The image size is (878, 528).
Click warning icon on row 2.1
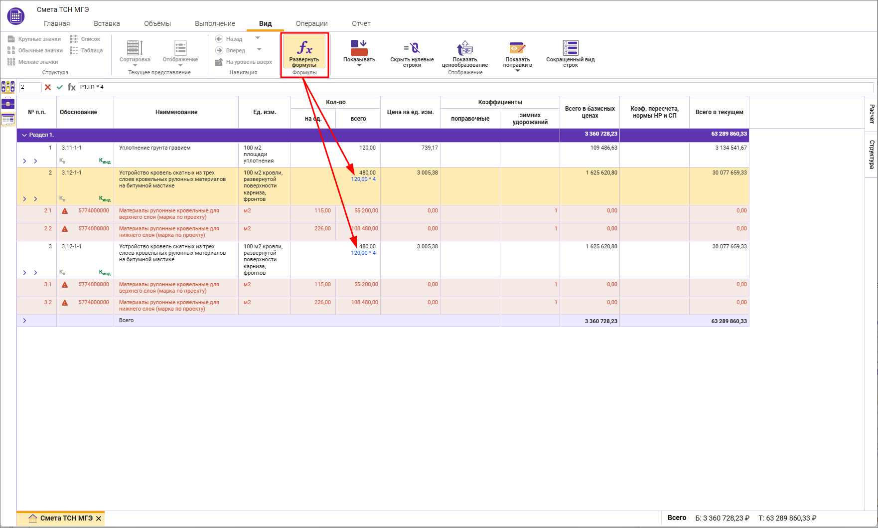pos(65,211)
